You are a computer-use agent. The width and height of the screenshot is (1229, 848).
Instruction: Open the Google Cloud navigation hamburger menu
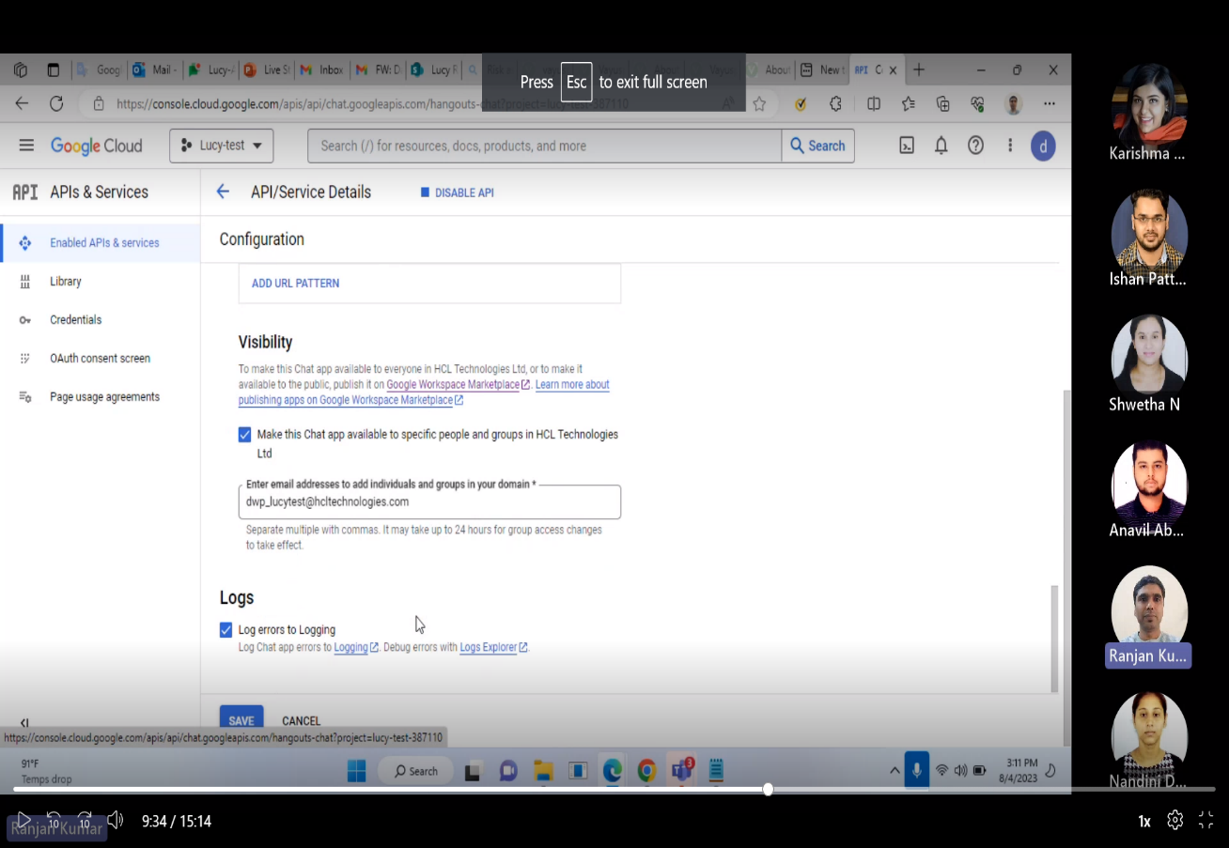point(26,146)
